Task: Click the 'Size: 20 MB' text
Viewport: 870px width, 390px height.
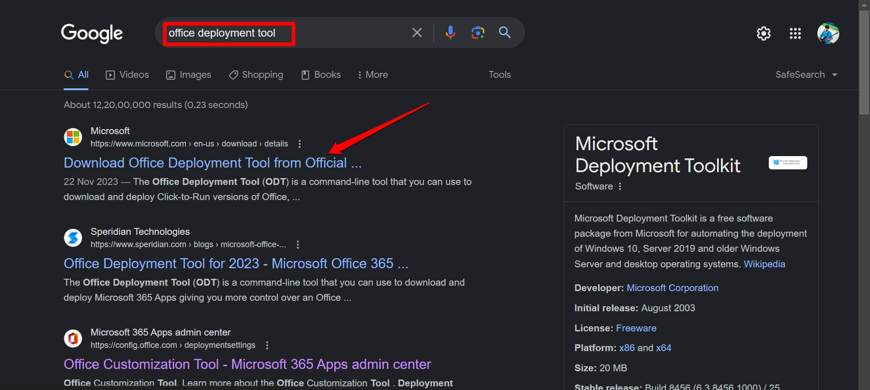Action: 601,368
